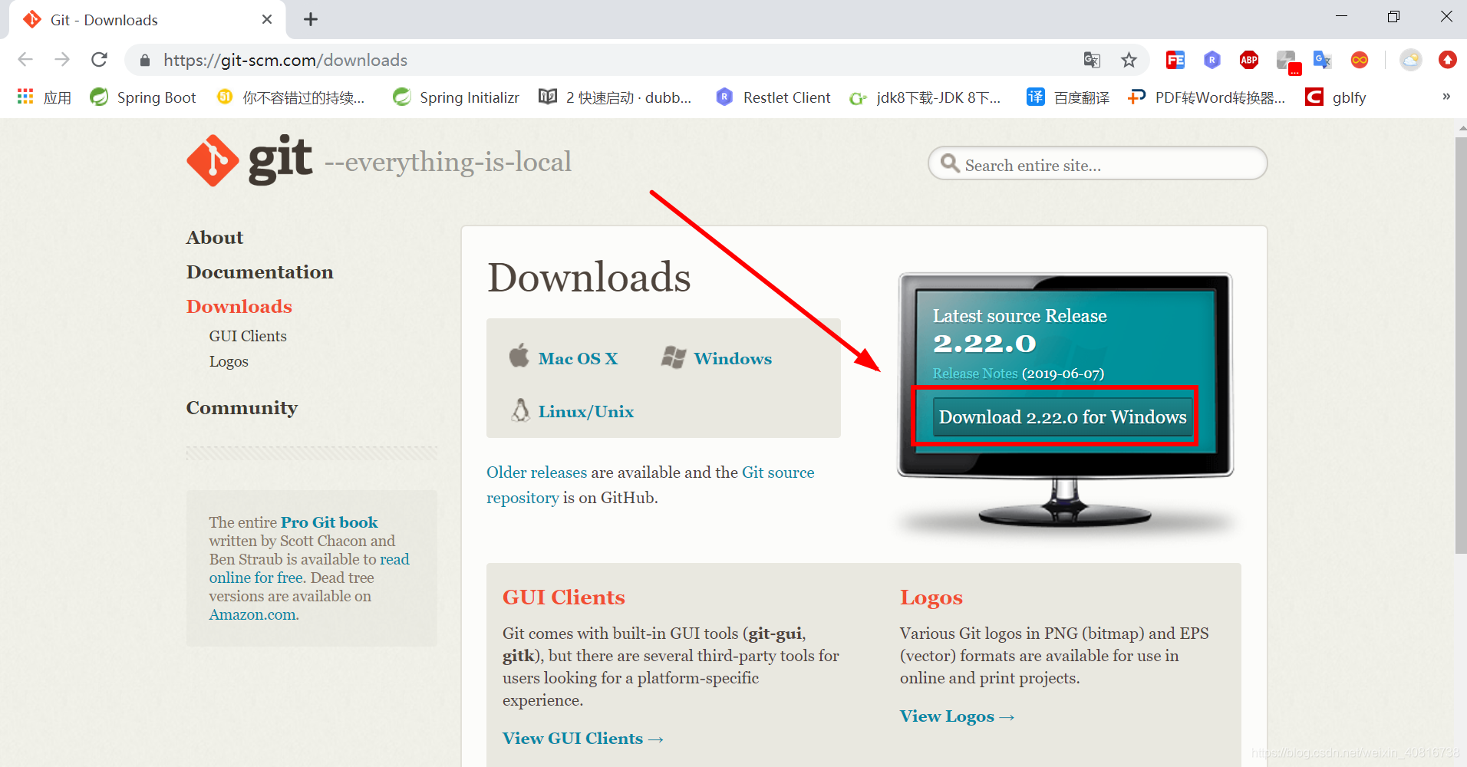Open the translate page icon
Screen dimensions: 1467x767
point(1092,60)
